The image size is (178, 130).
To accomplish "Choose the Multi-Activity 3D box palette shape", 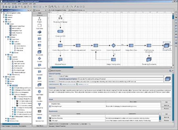I will [39, 52].
